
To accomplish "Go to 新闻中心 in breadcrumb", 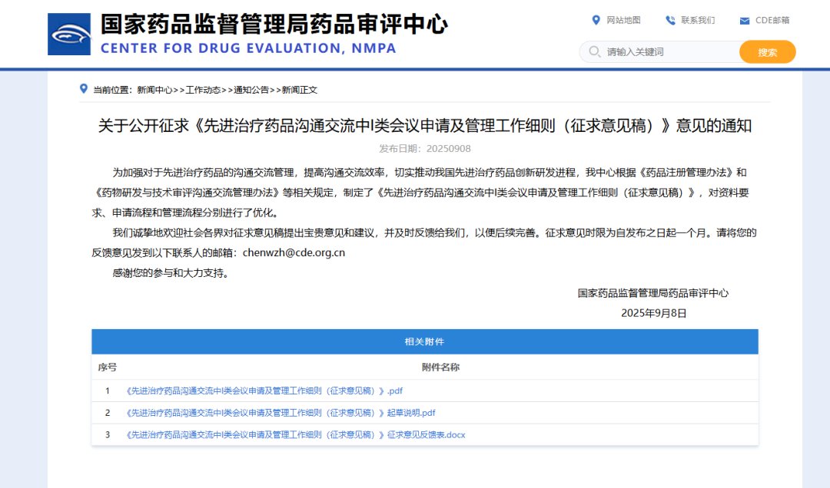I will click(x=154, y=90).
